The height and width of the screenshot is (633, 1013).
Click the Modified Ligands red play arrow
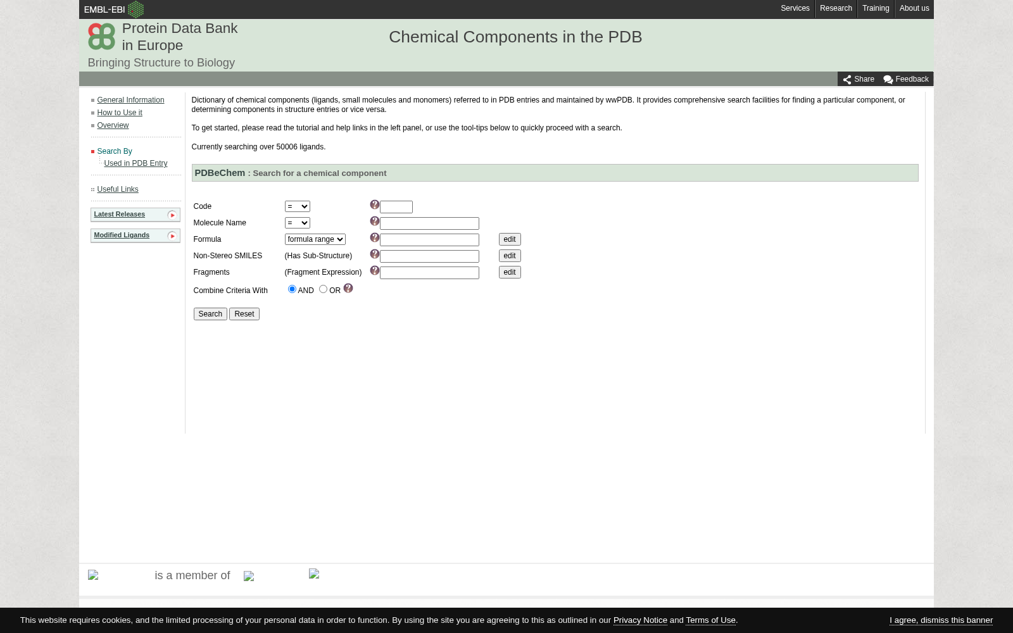click(172, 236)
